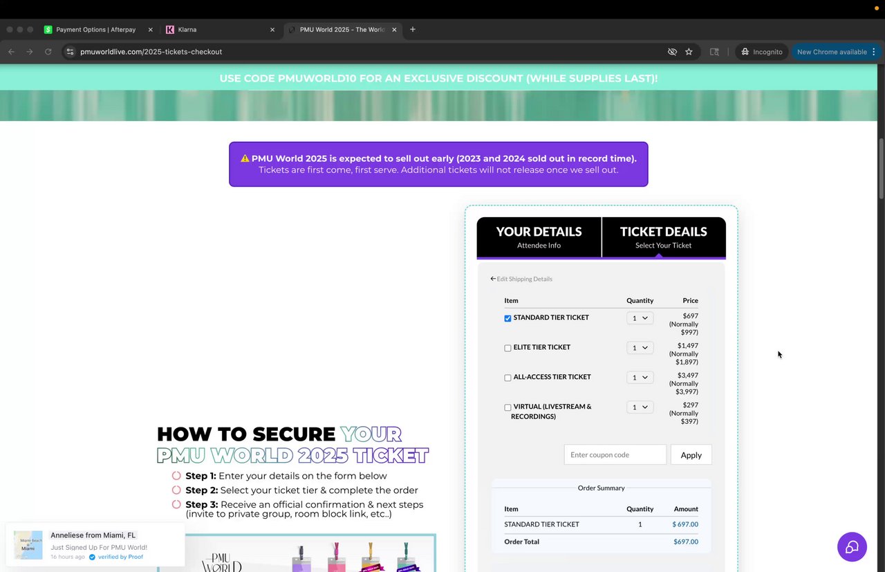Open site information icon in address bar

(x=70, y=52)
